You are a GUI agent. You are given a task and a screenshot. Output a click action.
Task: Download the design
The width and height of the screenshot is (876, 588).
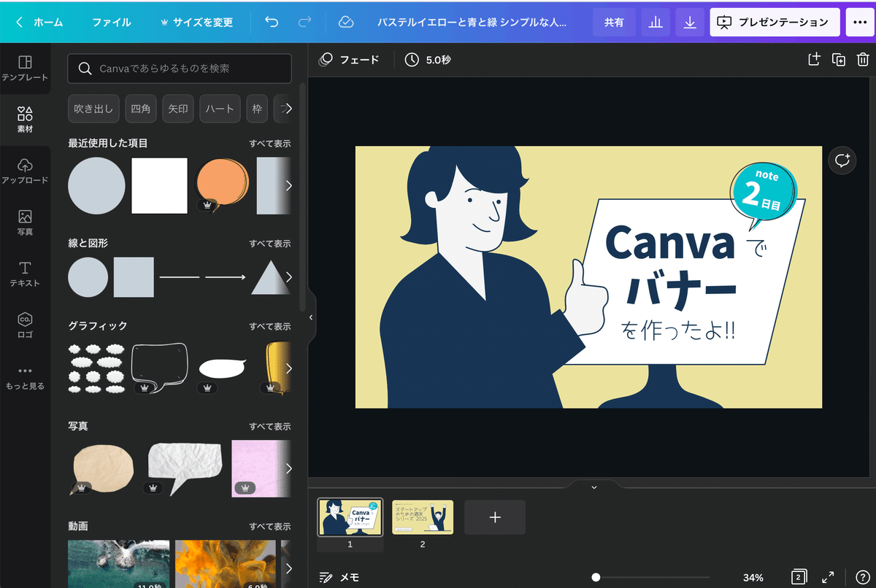pos(690,23)
